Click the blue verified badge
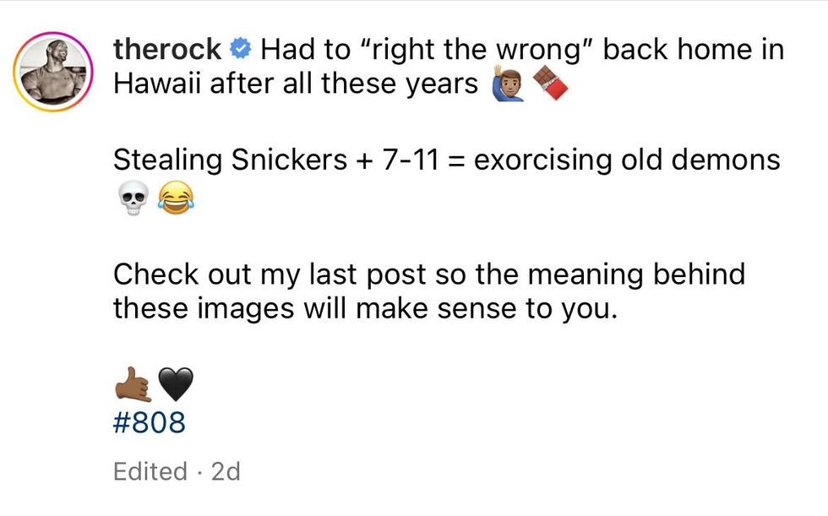The height and width of the screenshot is (516, 828). tap(241, 49)
